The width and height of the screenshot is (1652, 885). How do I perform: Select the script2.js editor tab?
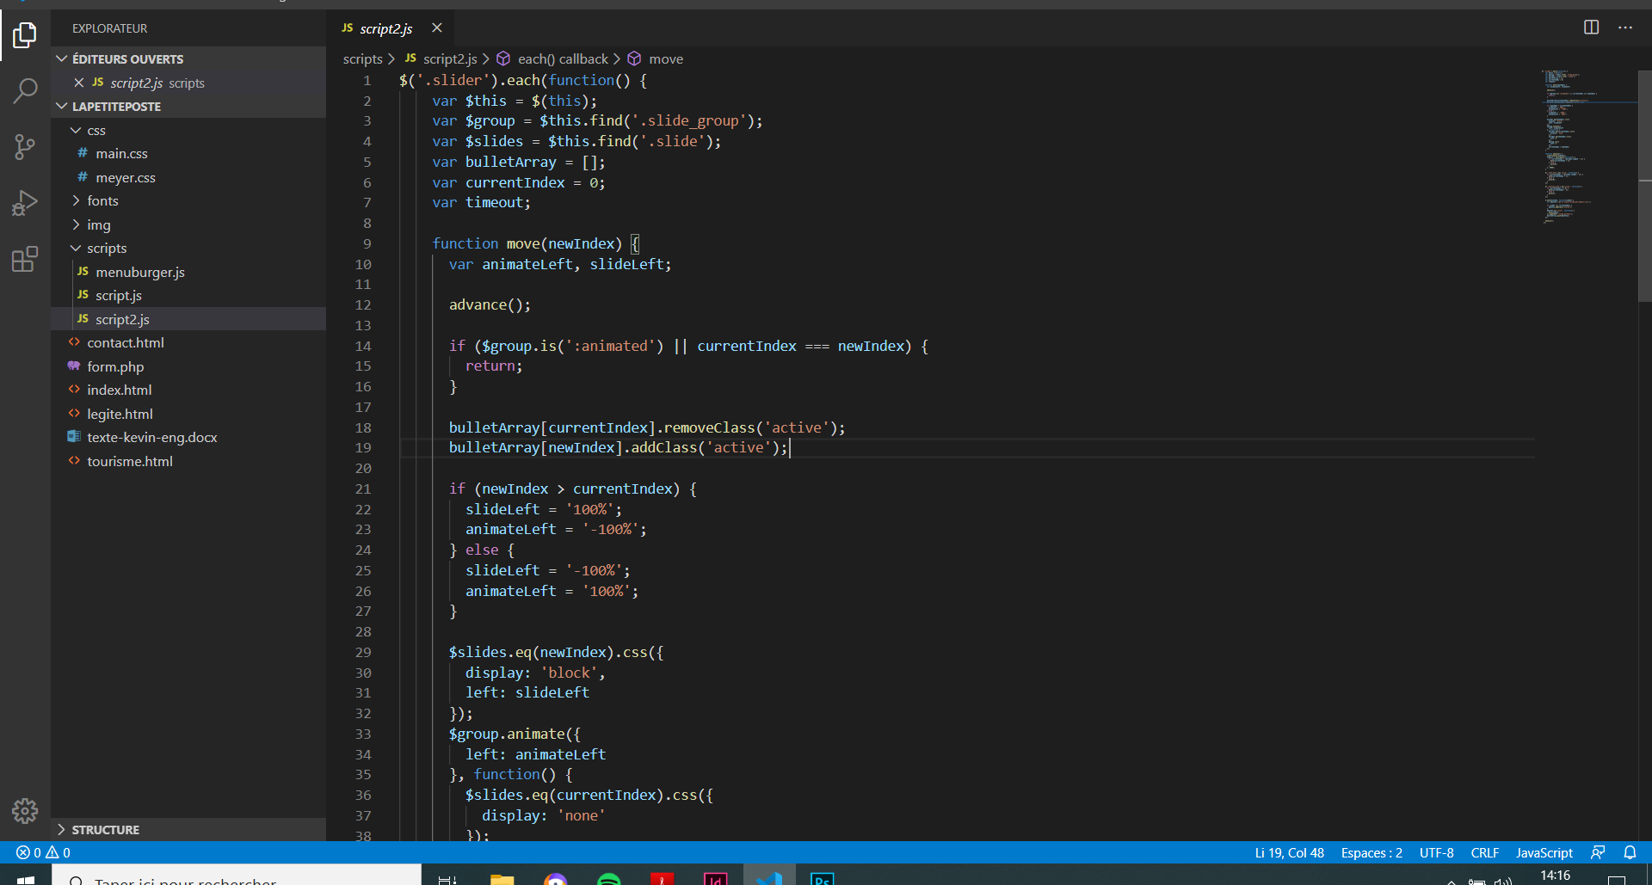pyautogui.click(x=385, y=28)
